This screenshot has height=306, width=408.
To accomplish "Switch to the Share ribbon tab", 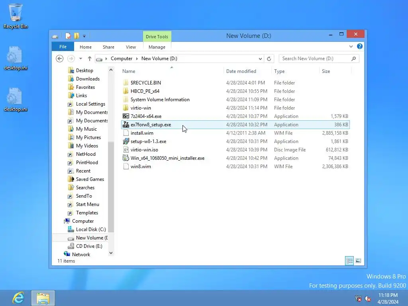I will click(108, 47).
